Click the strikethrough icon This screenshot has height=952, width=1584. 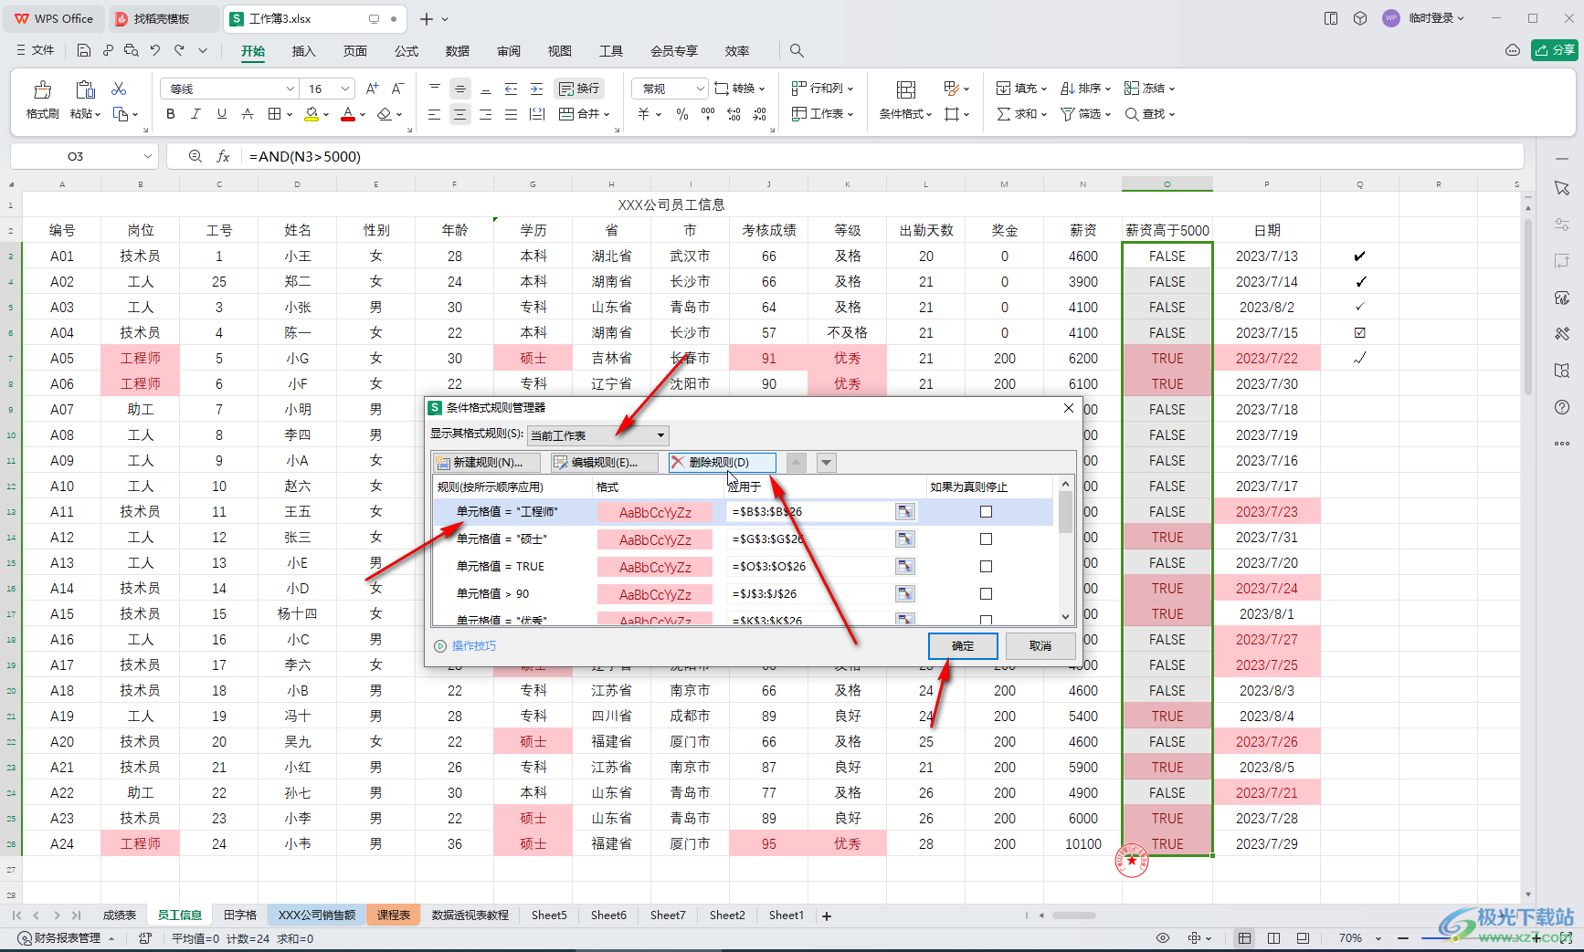(247, 114)
